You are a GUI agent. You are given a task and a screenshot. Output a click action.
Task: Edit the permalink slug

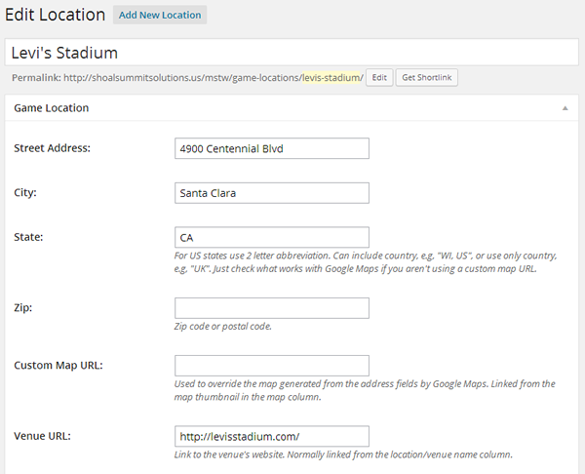point(379,78)
